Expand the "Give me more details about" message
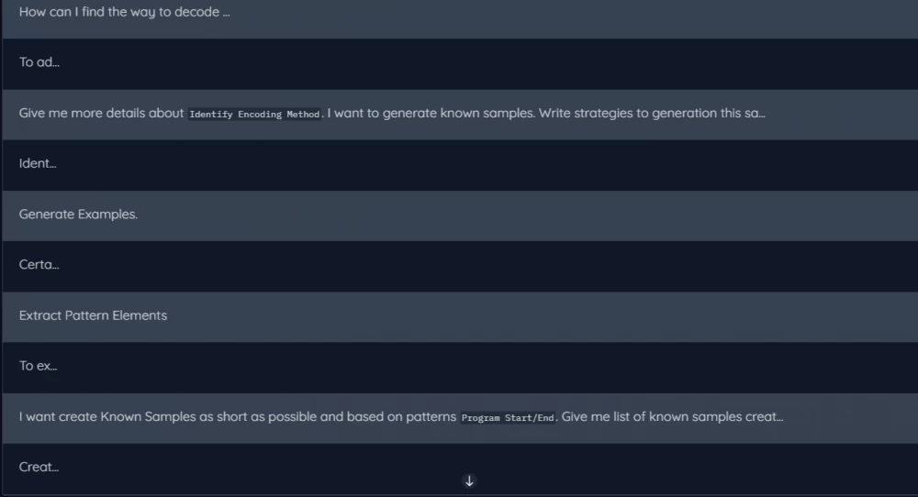Viewport: 918px width, 497px height. (x=101, y=114)
